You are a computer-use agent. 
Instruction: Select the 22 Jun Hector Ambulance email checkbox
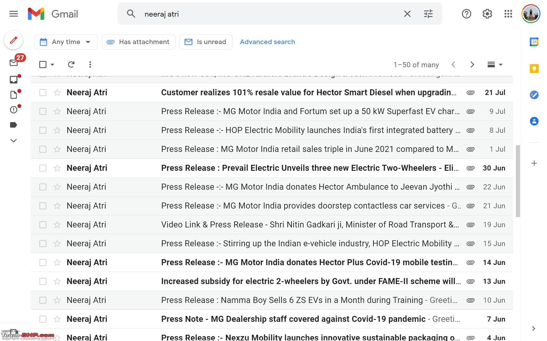[x=43, y=187]
